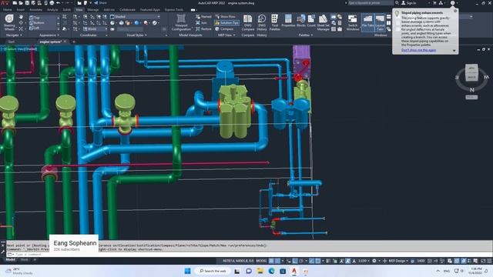The image size is (493, 277).
Task: Open the Shaded visual style dropdown
Action: tap(135, 17)
